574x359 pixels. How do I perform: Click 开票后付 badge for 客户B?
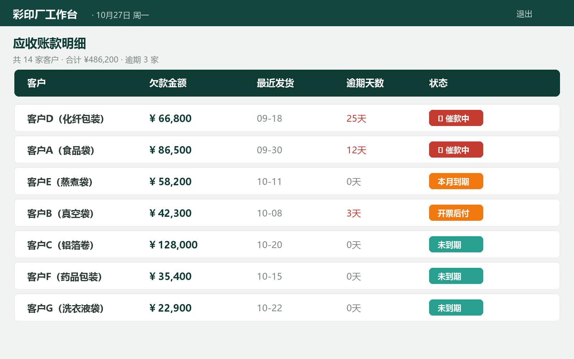click(x=456, y=213)
